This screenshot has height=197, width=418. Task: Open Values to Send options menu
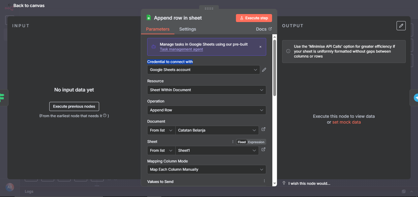264,181
